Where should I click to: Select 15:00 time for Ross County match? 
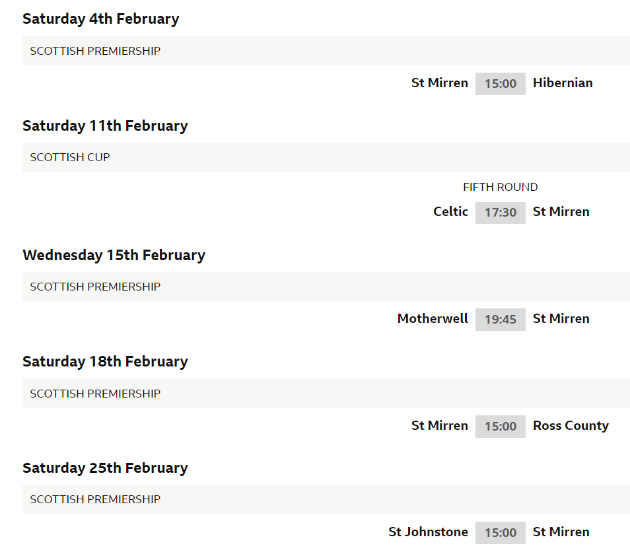[x=500, y=427]
